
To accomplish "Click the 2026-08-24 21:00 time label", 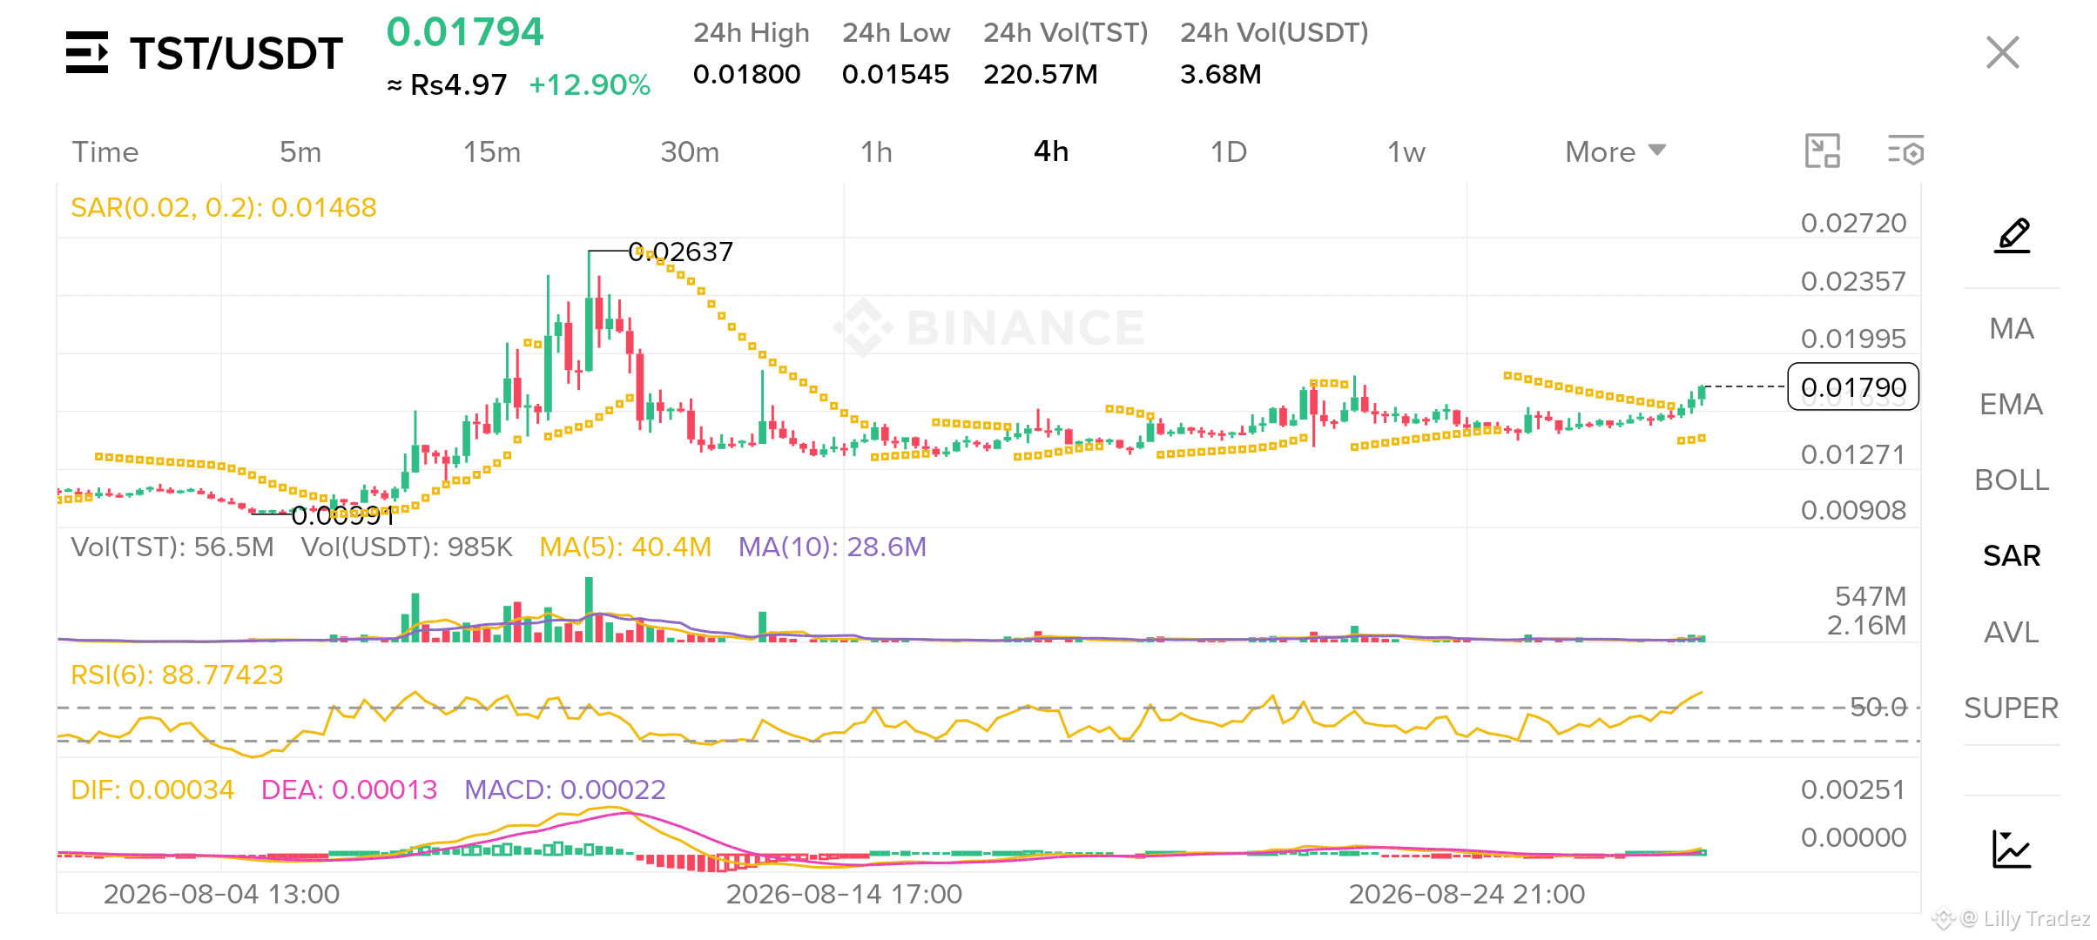I will [x=1467, y=894].
